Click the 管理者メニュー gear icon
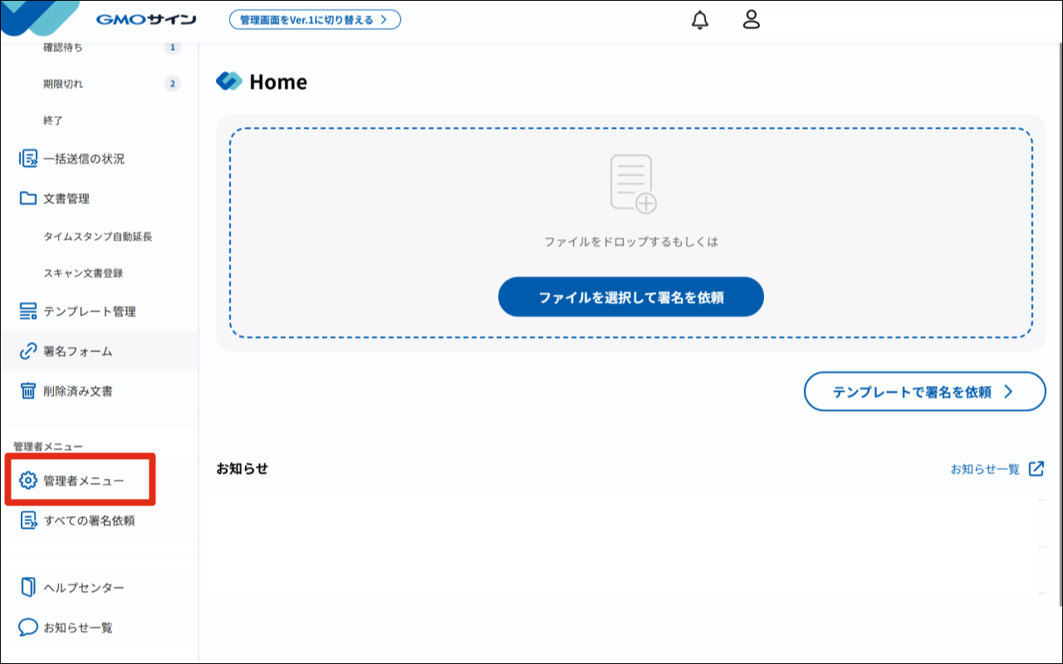1063x664 pixels. click(28, 481)
